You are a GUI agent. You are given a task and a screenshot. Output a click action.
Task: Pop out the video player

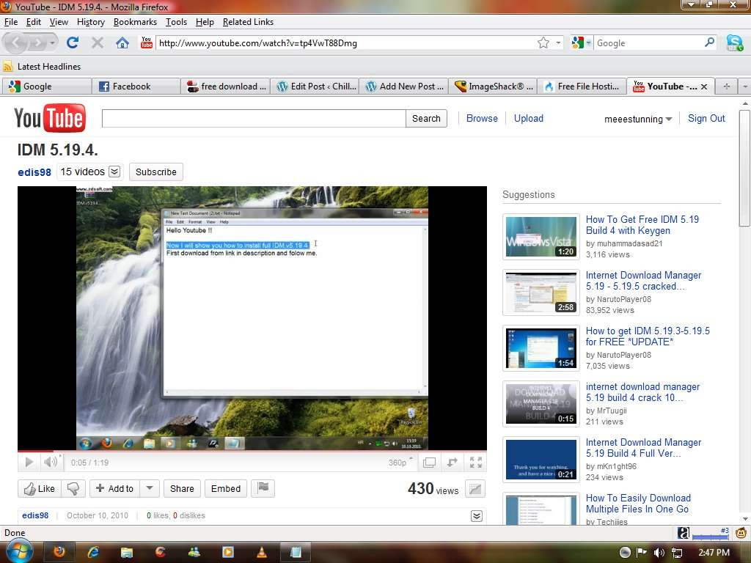pos(452,463)
